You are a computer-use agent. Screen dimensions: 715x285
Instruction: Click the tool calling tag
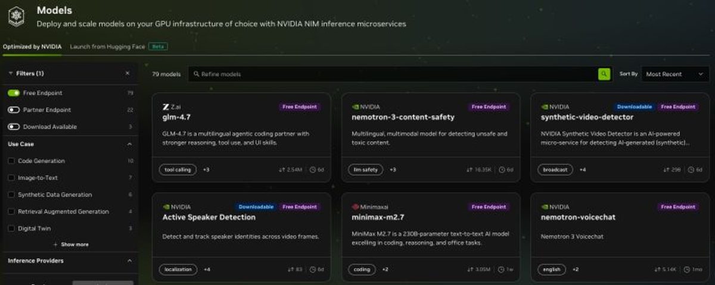tap(178, 170)
